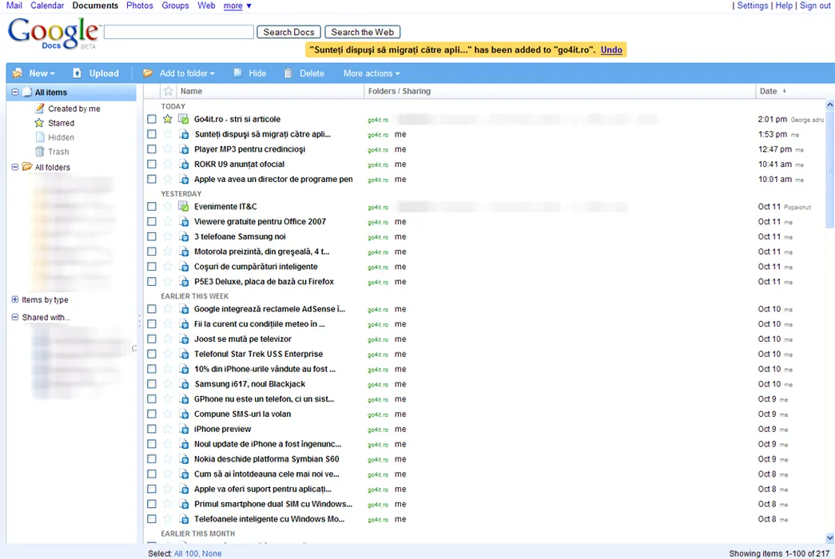
Task: Collapse the All items tree node
Action: 15,92
